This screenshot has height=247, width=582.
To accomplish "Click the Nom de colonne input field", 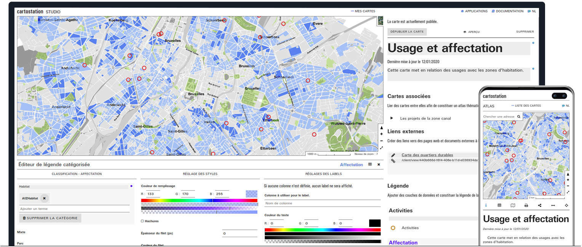I will coord(322,204).
